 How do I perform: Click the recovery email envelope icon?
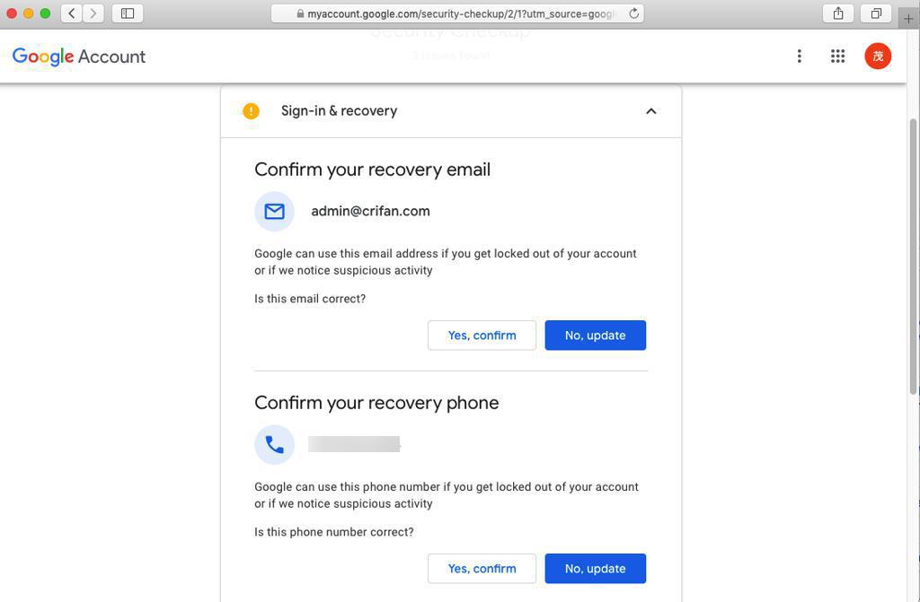(x=275, y=212)
